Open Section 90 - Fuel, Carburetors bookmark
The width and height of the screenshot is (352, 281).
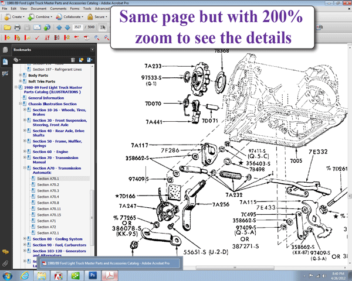(59, 245)
